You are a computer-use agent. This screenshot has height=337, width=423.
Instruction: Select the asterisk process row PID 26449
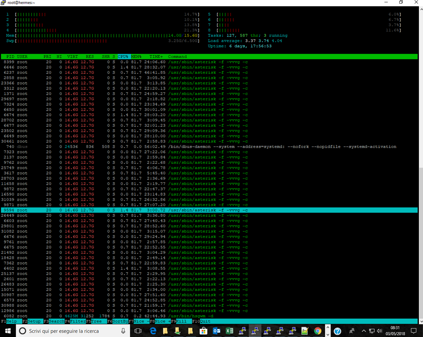pos(209,216)
